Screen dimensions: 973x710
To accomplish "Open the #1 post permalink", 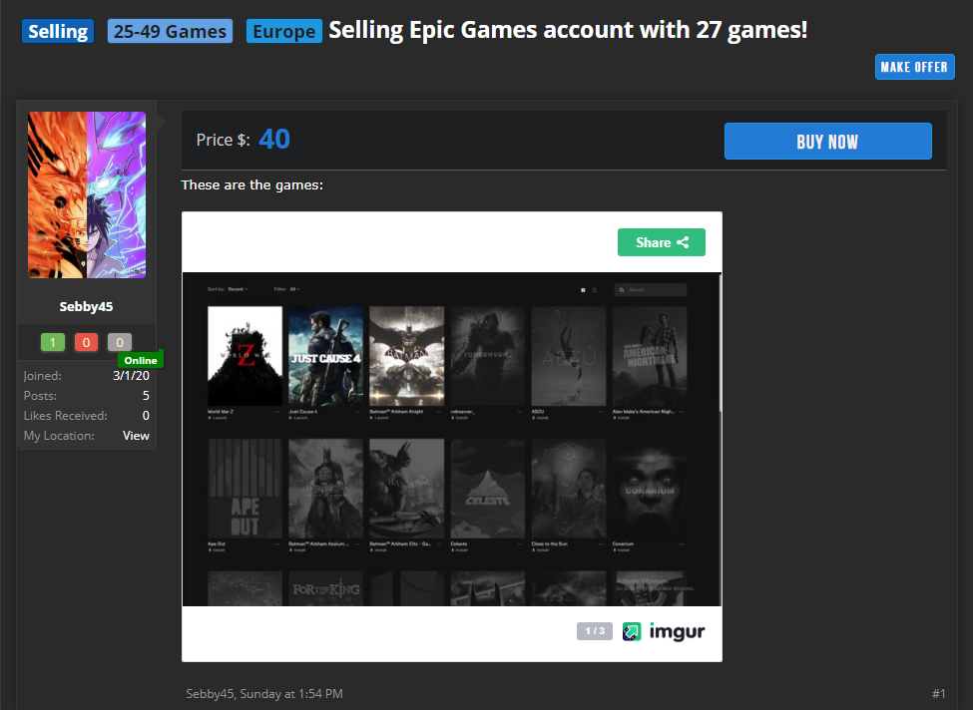I will 939,694.
